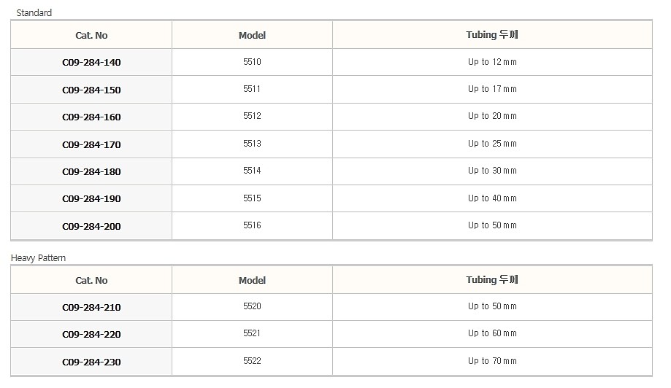Select the C09-284-160 cell
671x388 pixels.
91,117
